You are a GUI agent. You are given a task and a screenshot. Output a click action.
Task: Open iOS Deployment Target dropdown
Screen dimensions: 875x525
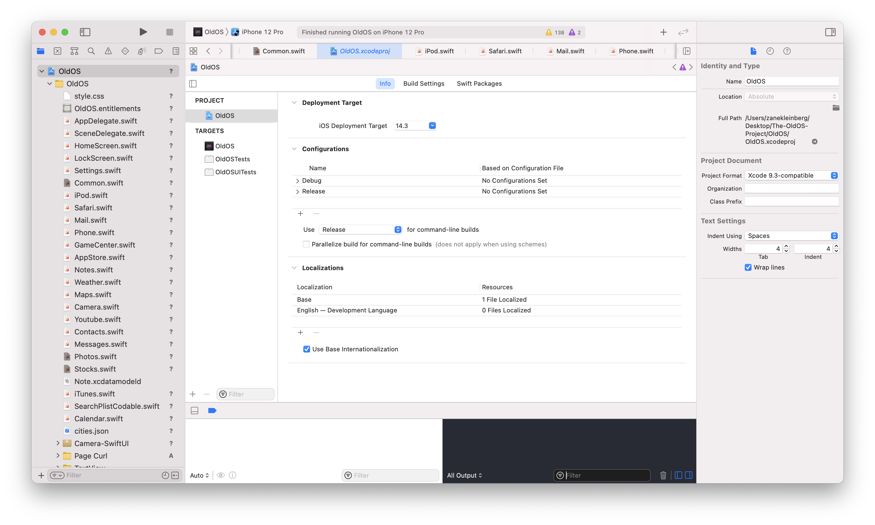(432, 125)
